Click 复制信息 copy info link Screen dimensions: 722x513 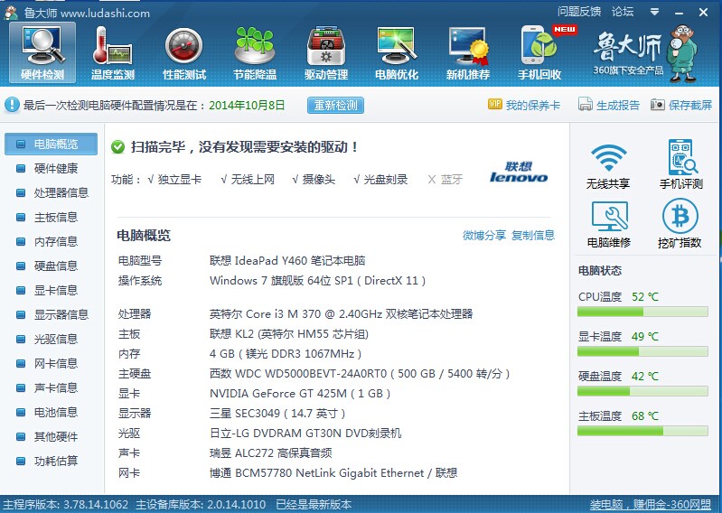[533, 236]
